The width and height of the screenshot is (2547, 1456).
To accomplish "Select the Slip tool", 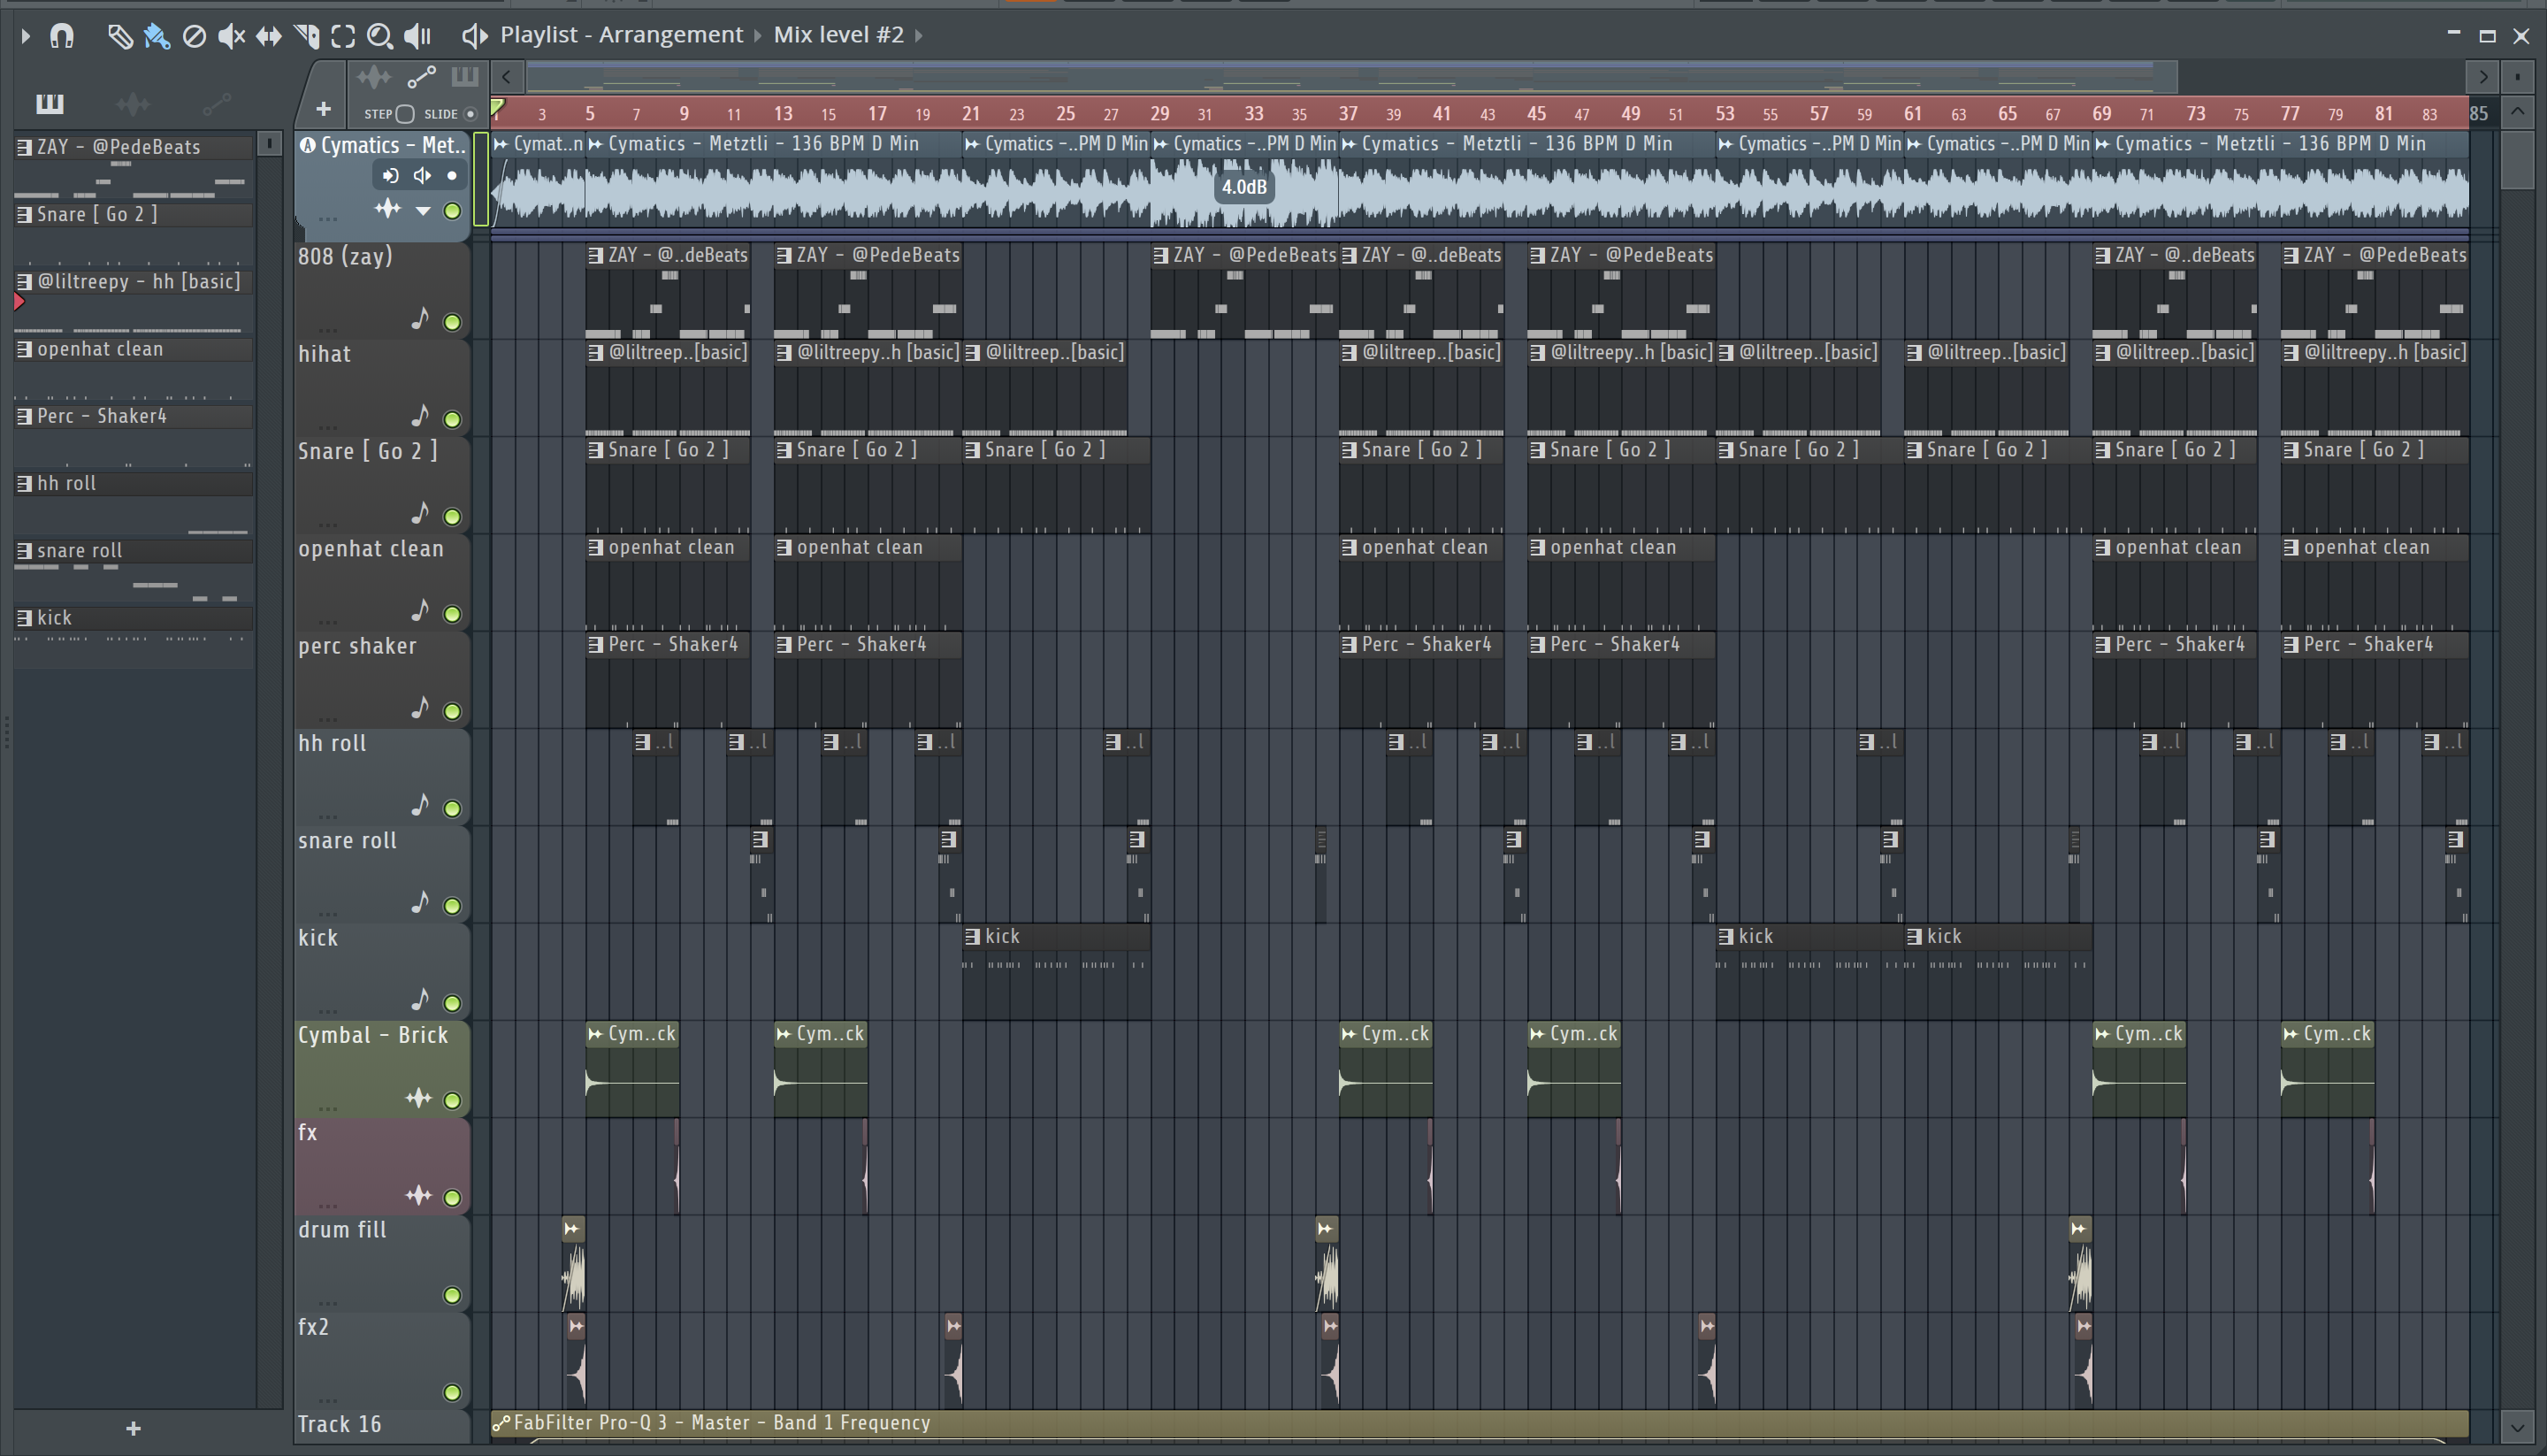I will [268, 37].
